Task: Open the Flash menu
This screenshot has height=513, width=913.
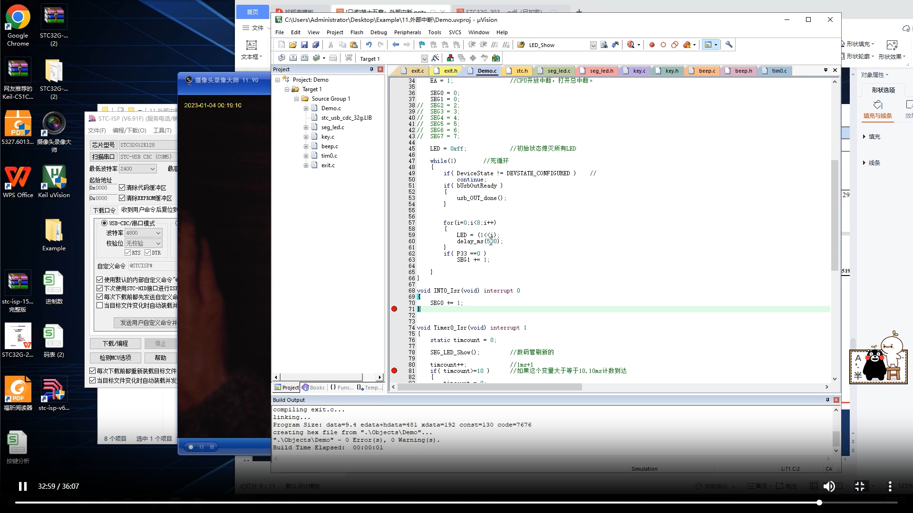Action: pyautogui.click(x=357, y=32)
